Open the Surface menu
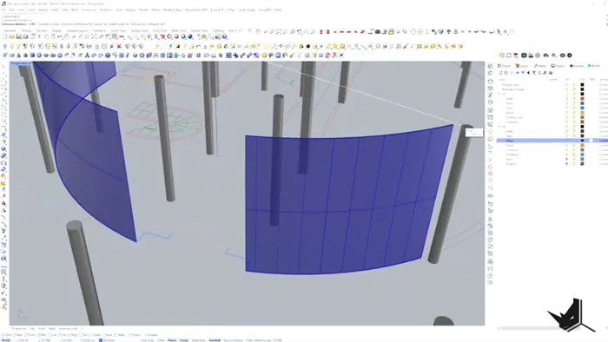The image size is (608, 342). (43, 10)
